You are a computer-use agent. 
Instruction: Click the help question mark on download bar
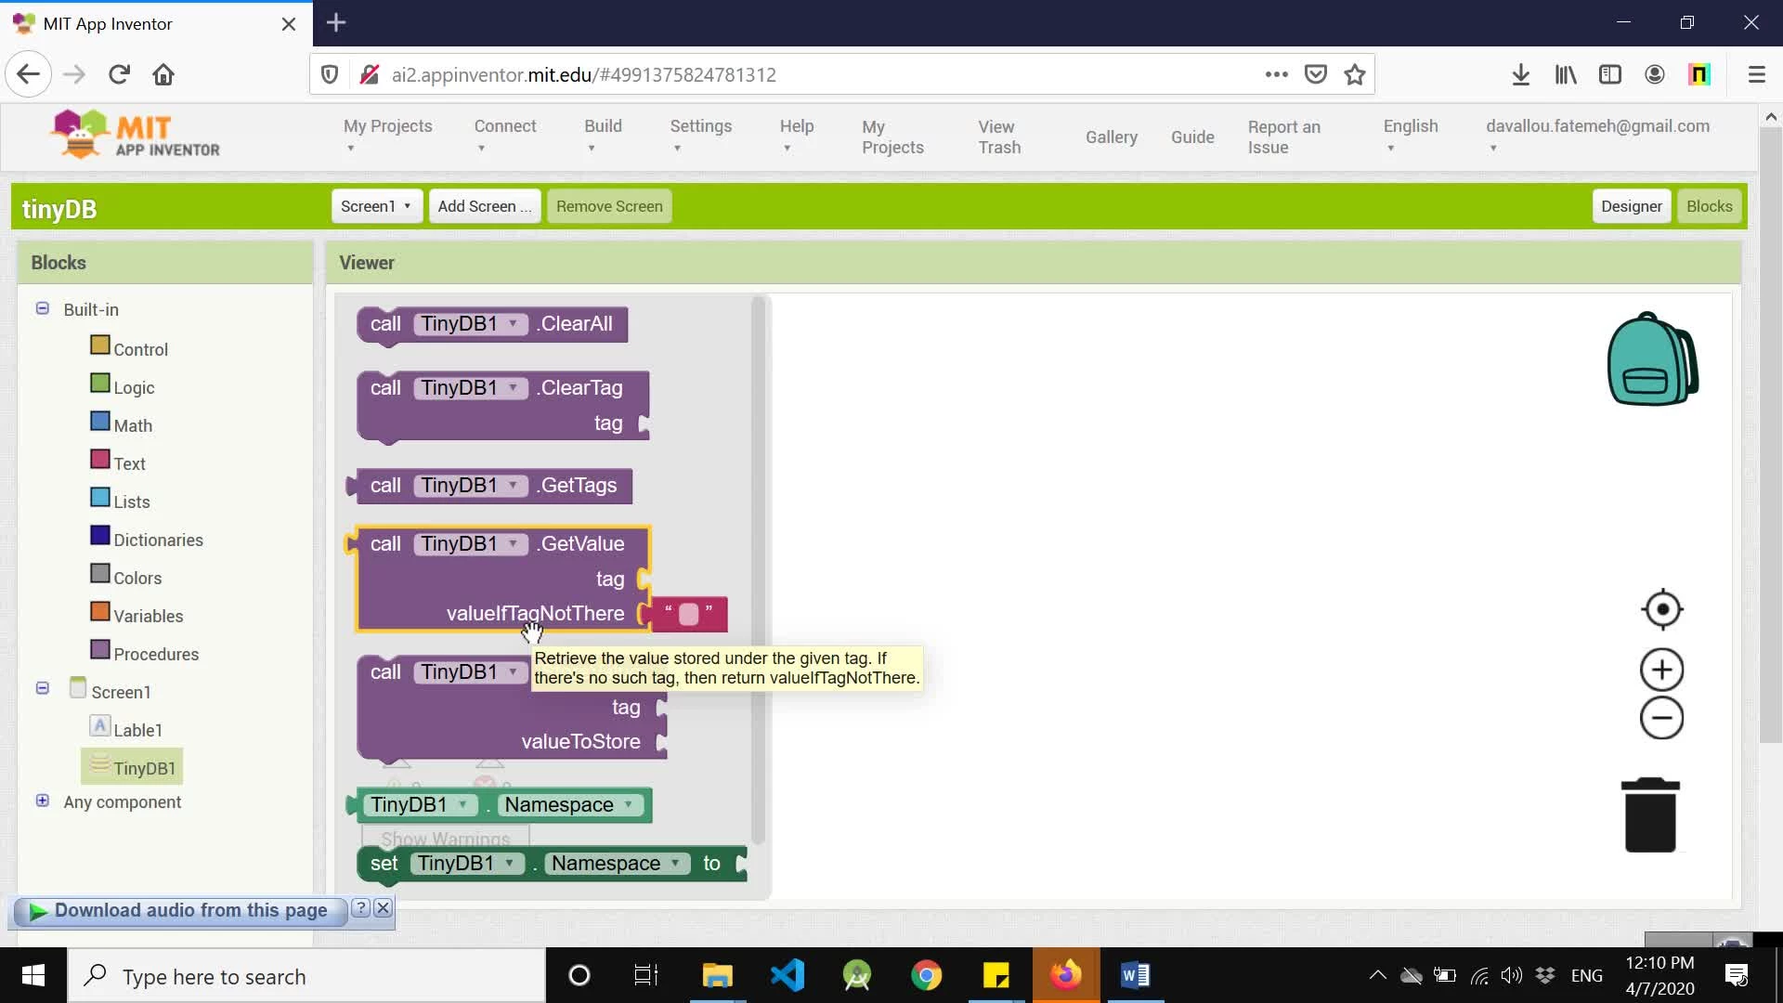[x=361, y=908]
